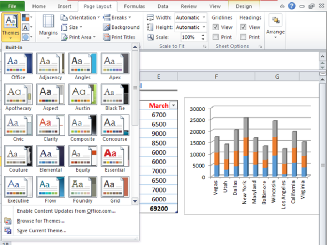Open the theme Effects picker
The image size is (327, 246).
pos(27,37)
